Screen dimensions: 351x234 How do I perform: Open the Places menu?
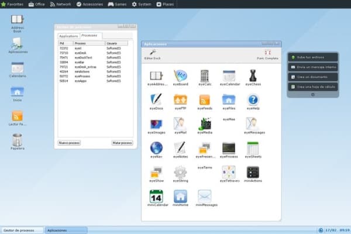tap(166, 4)
